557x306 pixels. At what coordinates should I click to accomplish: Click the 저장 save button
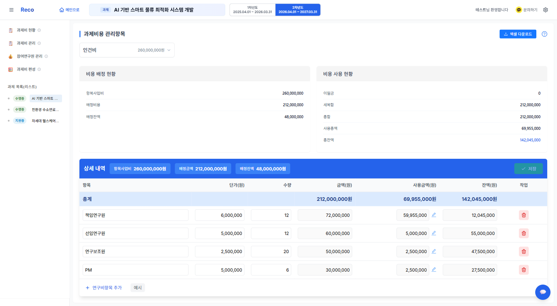[x=528, y=169]
